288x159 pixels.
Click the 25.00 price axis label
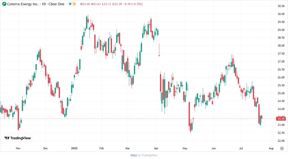[281, 93]
